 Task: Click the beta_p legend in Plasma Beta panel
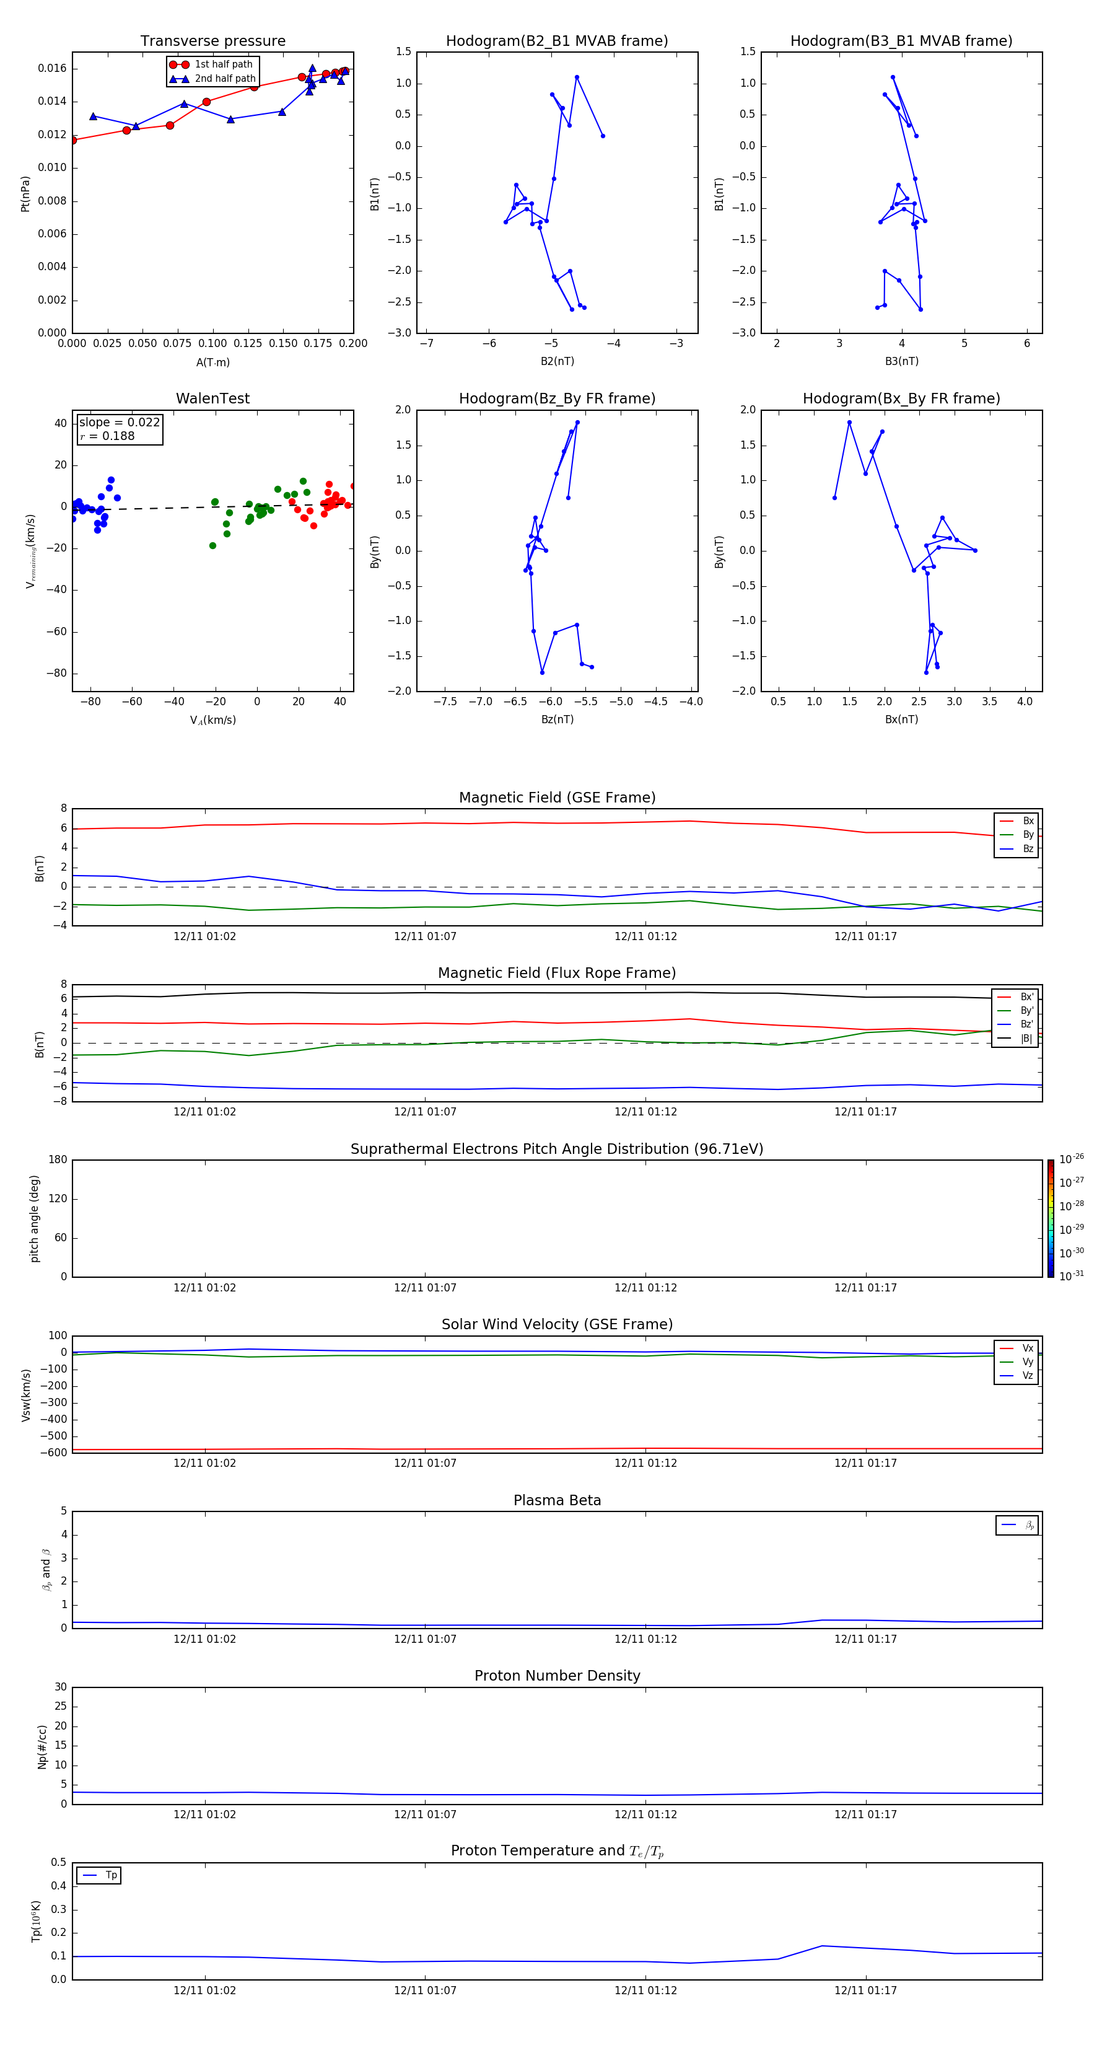(1017, 1525)
